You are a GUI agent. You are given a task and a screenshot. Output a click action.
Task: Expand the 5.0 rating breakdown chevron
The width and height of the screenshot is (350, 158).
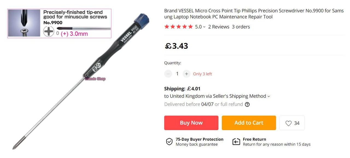(204, 27)
